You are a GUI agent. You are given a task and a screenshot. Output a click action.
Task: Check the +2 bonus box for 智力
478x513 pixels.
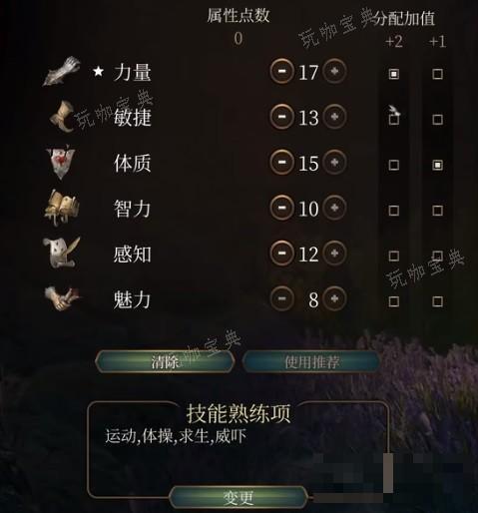[394, 211]
